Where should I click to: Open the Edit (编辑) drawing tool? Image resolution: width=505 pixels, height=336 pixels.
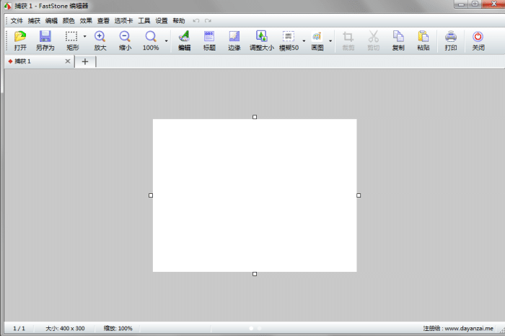tap(184, 36)
